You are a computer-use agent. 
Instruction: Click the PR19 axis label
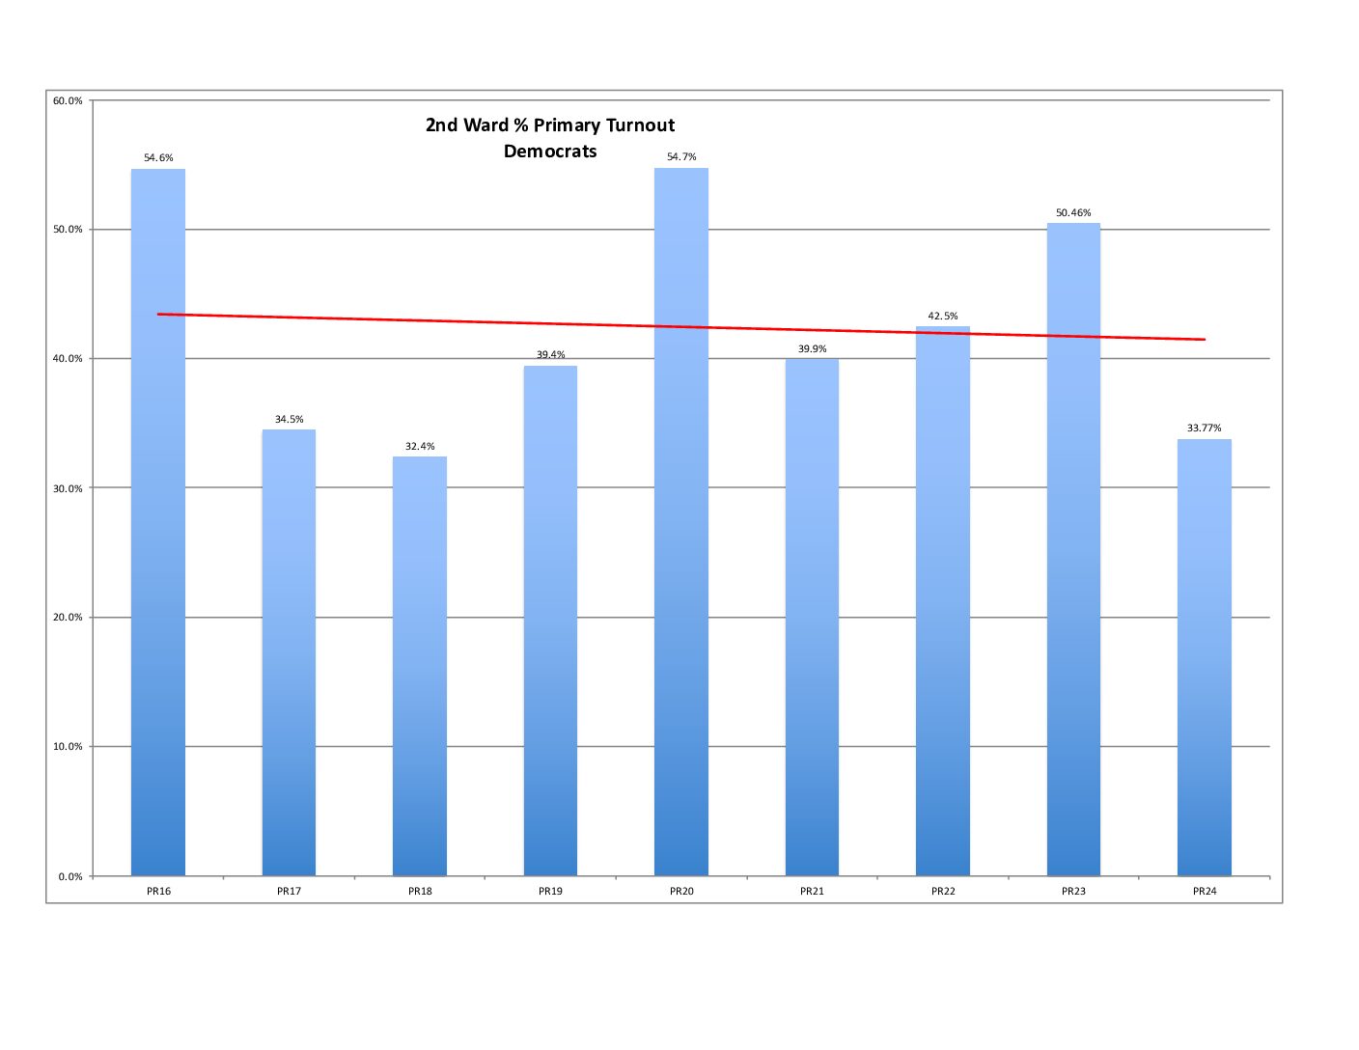pos(550,891)
